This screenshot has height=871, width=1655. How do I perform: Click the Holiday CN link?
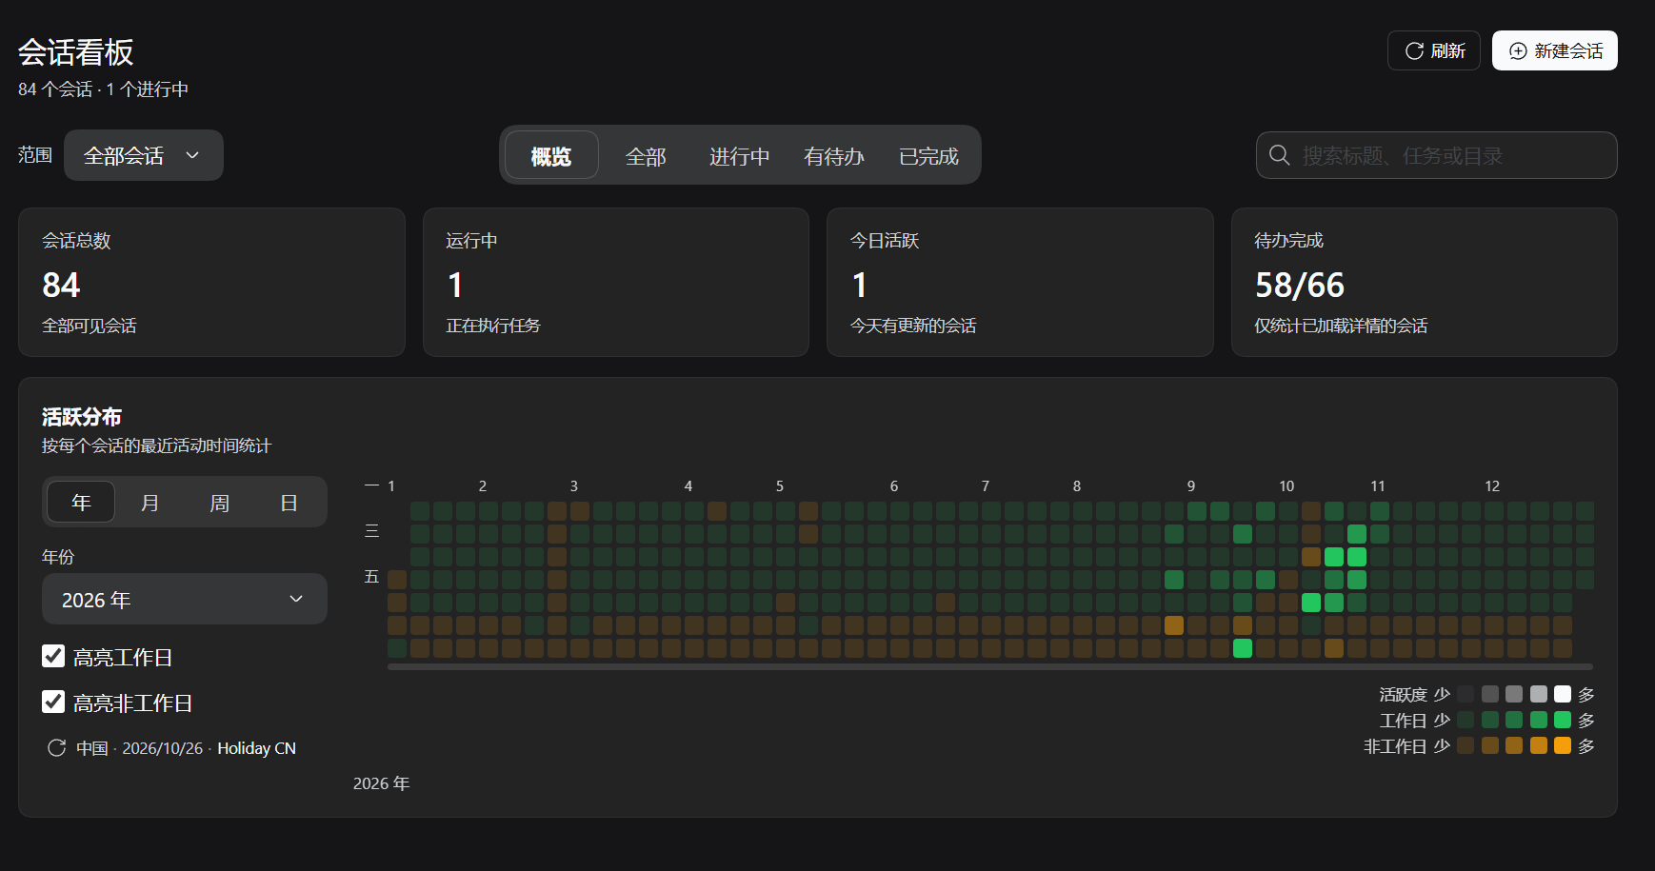click(256, 748)
